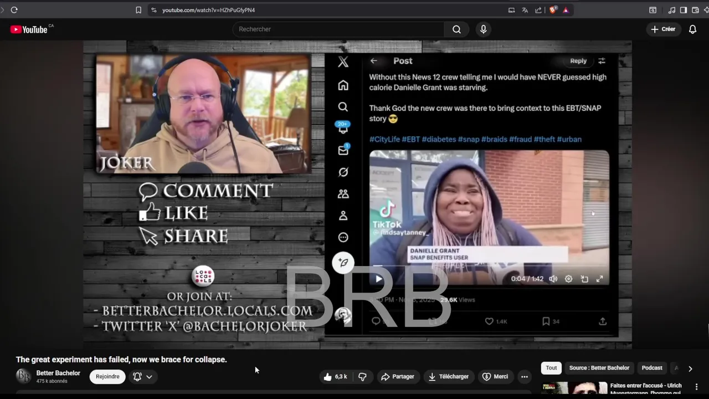Open the recommended video's three-dot menu
709x399 pixels.
point(697,387)
